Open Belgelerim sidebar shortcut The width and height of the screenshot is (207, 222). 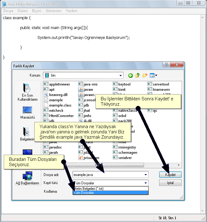(x=27, y=134)
